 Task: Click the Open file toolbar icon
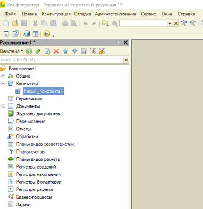(15, 24)
